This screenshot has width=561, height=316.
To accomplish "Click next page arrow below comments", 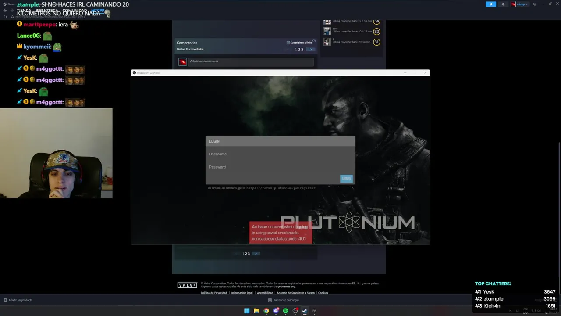I will click(256, 254).
